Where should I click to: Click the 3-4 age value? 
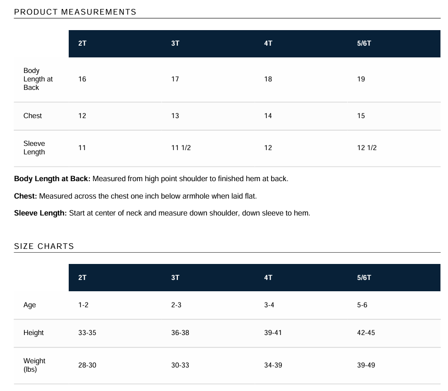[x=269, y=305]
